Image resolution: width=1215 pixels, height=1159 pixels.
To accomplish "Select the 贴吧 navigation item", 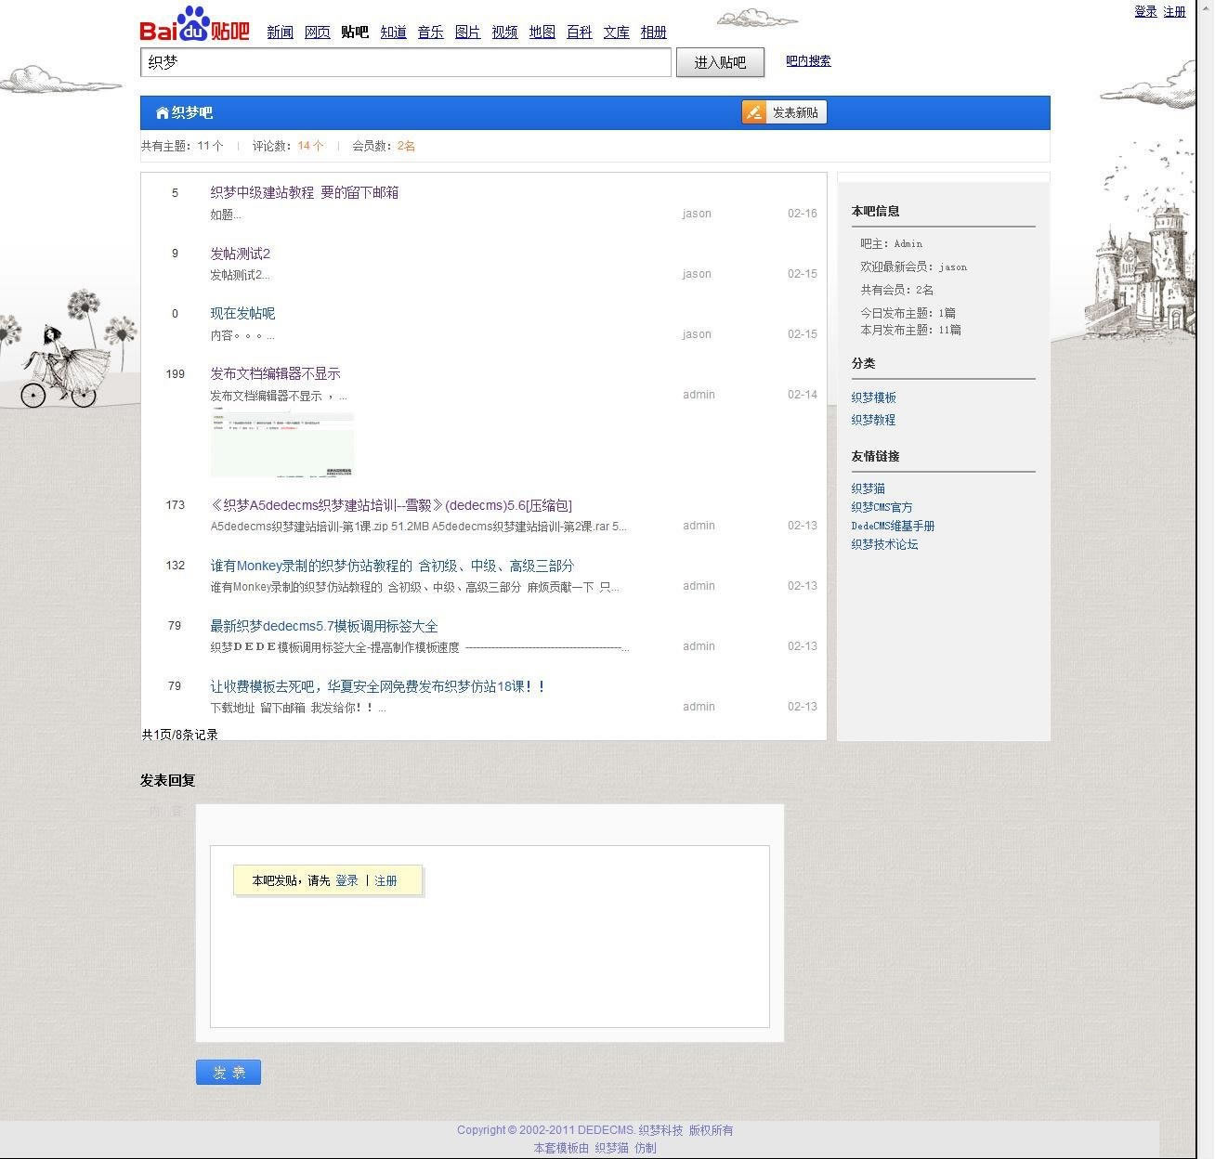I will pos(355,33).
